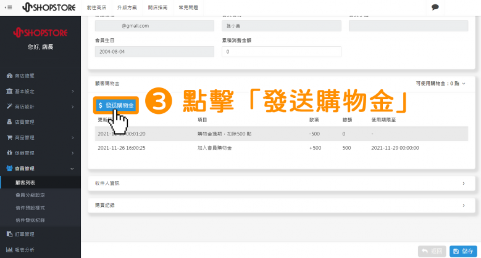Screen dimensions: 481x258
Task: Click the magic wand icon beside 商店設計
Action: (9, 106)
